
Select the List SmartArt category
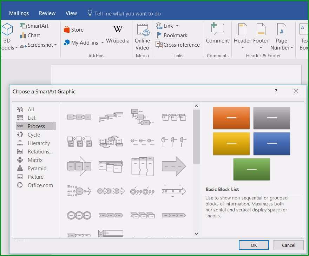click(x=36, y=118)
